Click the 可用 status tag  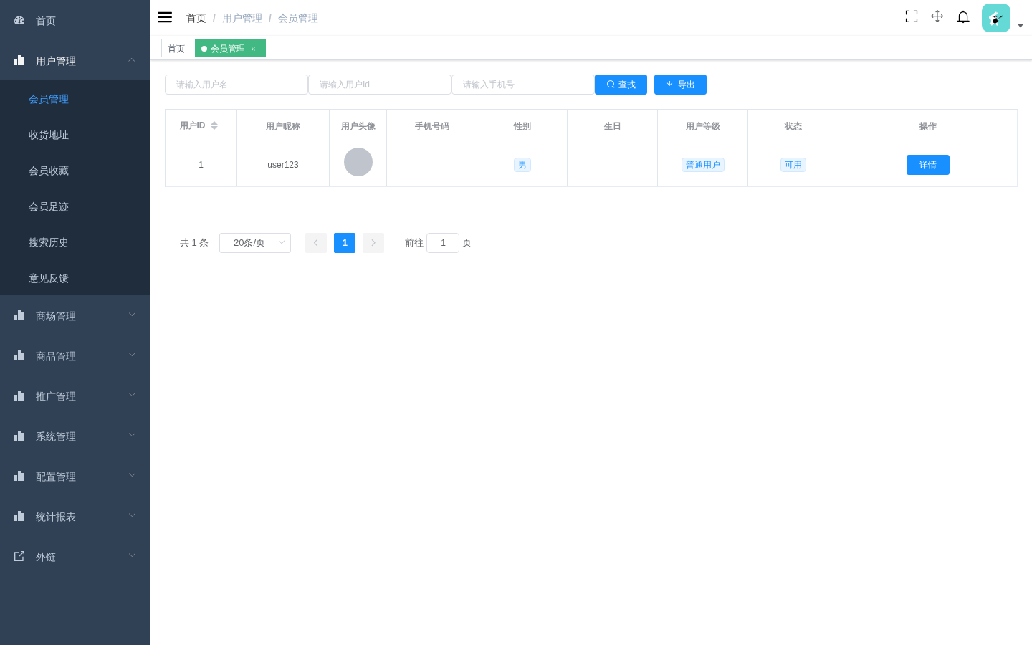click(793, 165)
